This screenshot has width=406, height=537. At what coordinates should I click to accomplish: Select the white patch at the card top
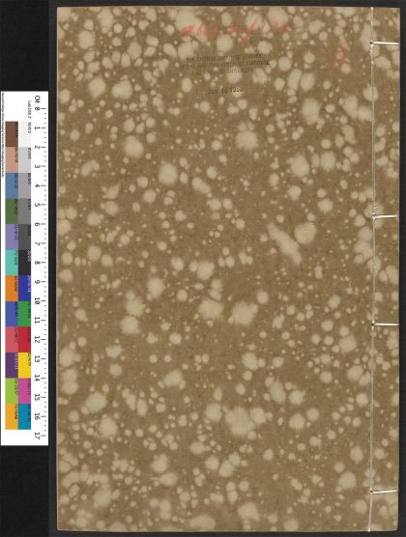[x=24, y=134]
